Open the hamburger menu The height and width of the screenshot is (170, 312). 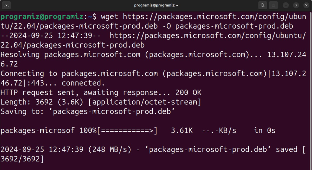tap(273, 5)
